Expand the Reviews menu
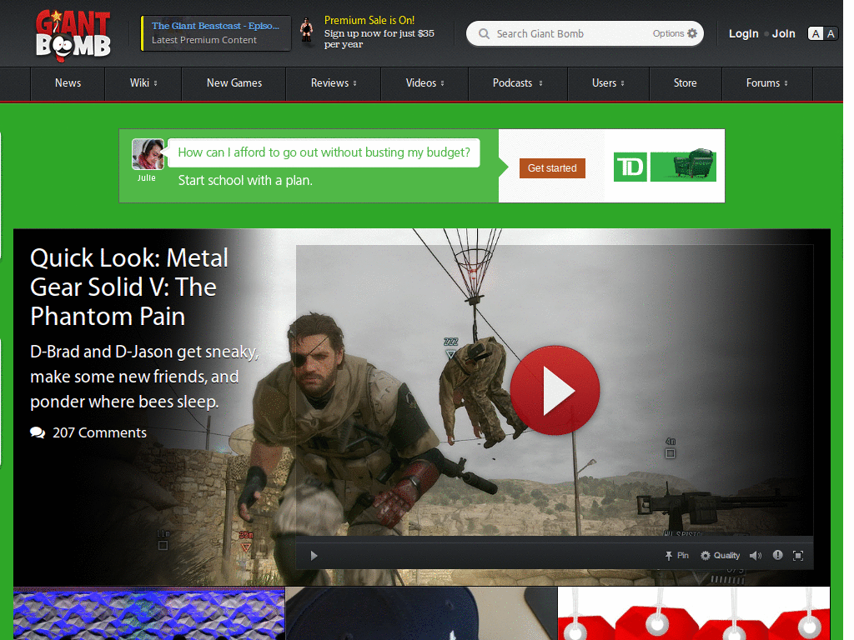Image resolution: width=854 pixels, height=640 pixels. [x=334, y=83]
